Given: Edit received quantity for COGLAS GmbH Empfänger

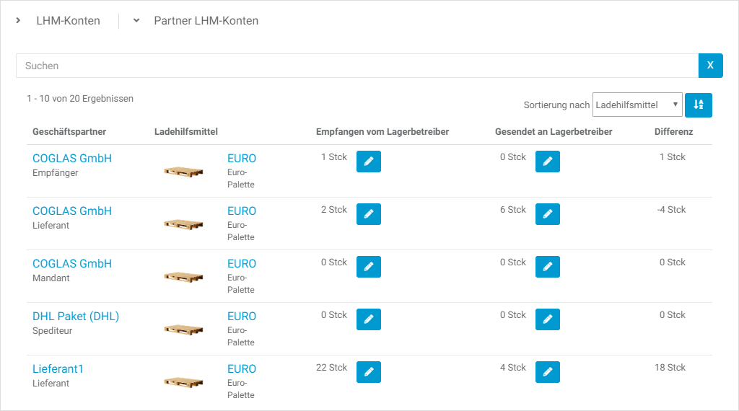Looking at the screenshot, I should pos(369,162).
